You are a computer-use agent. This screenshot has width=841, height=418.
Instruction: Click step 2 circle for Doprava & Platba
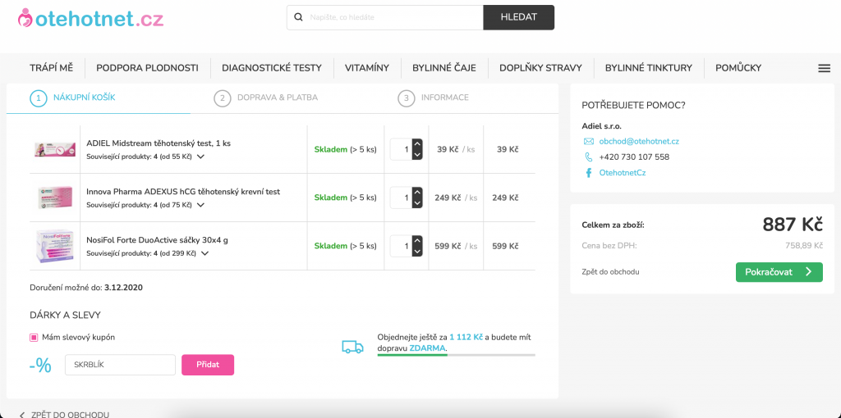pos(222,98)
